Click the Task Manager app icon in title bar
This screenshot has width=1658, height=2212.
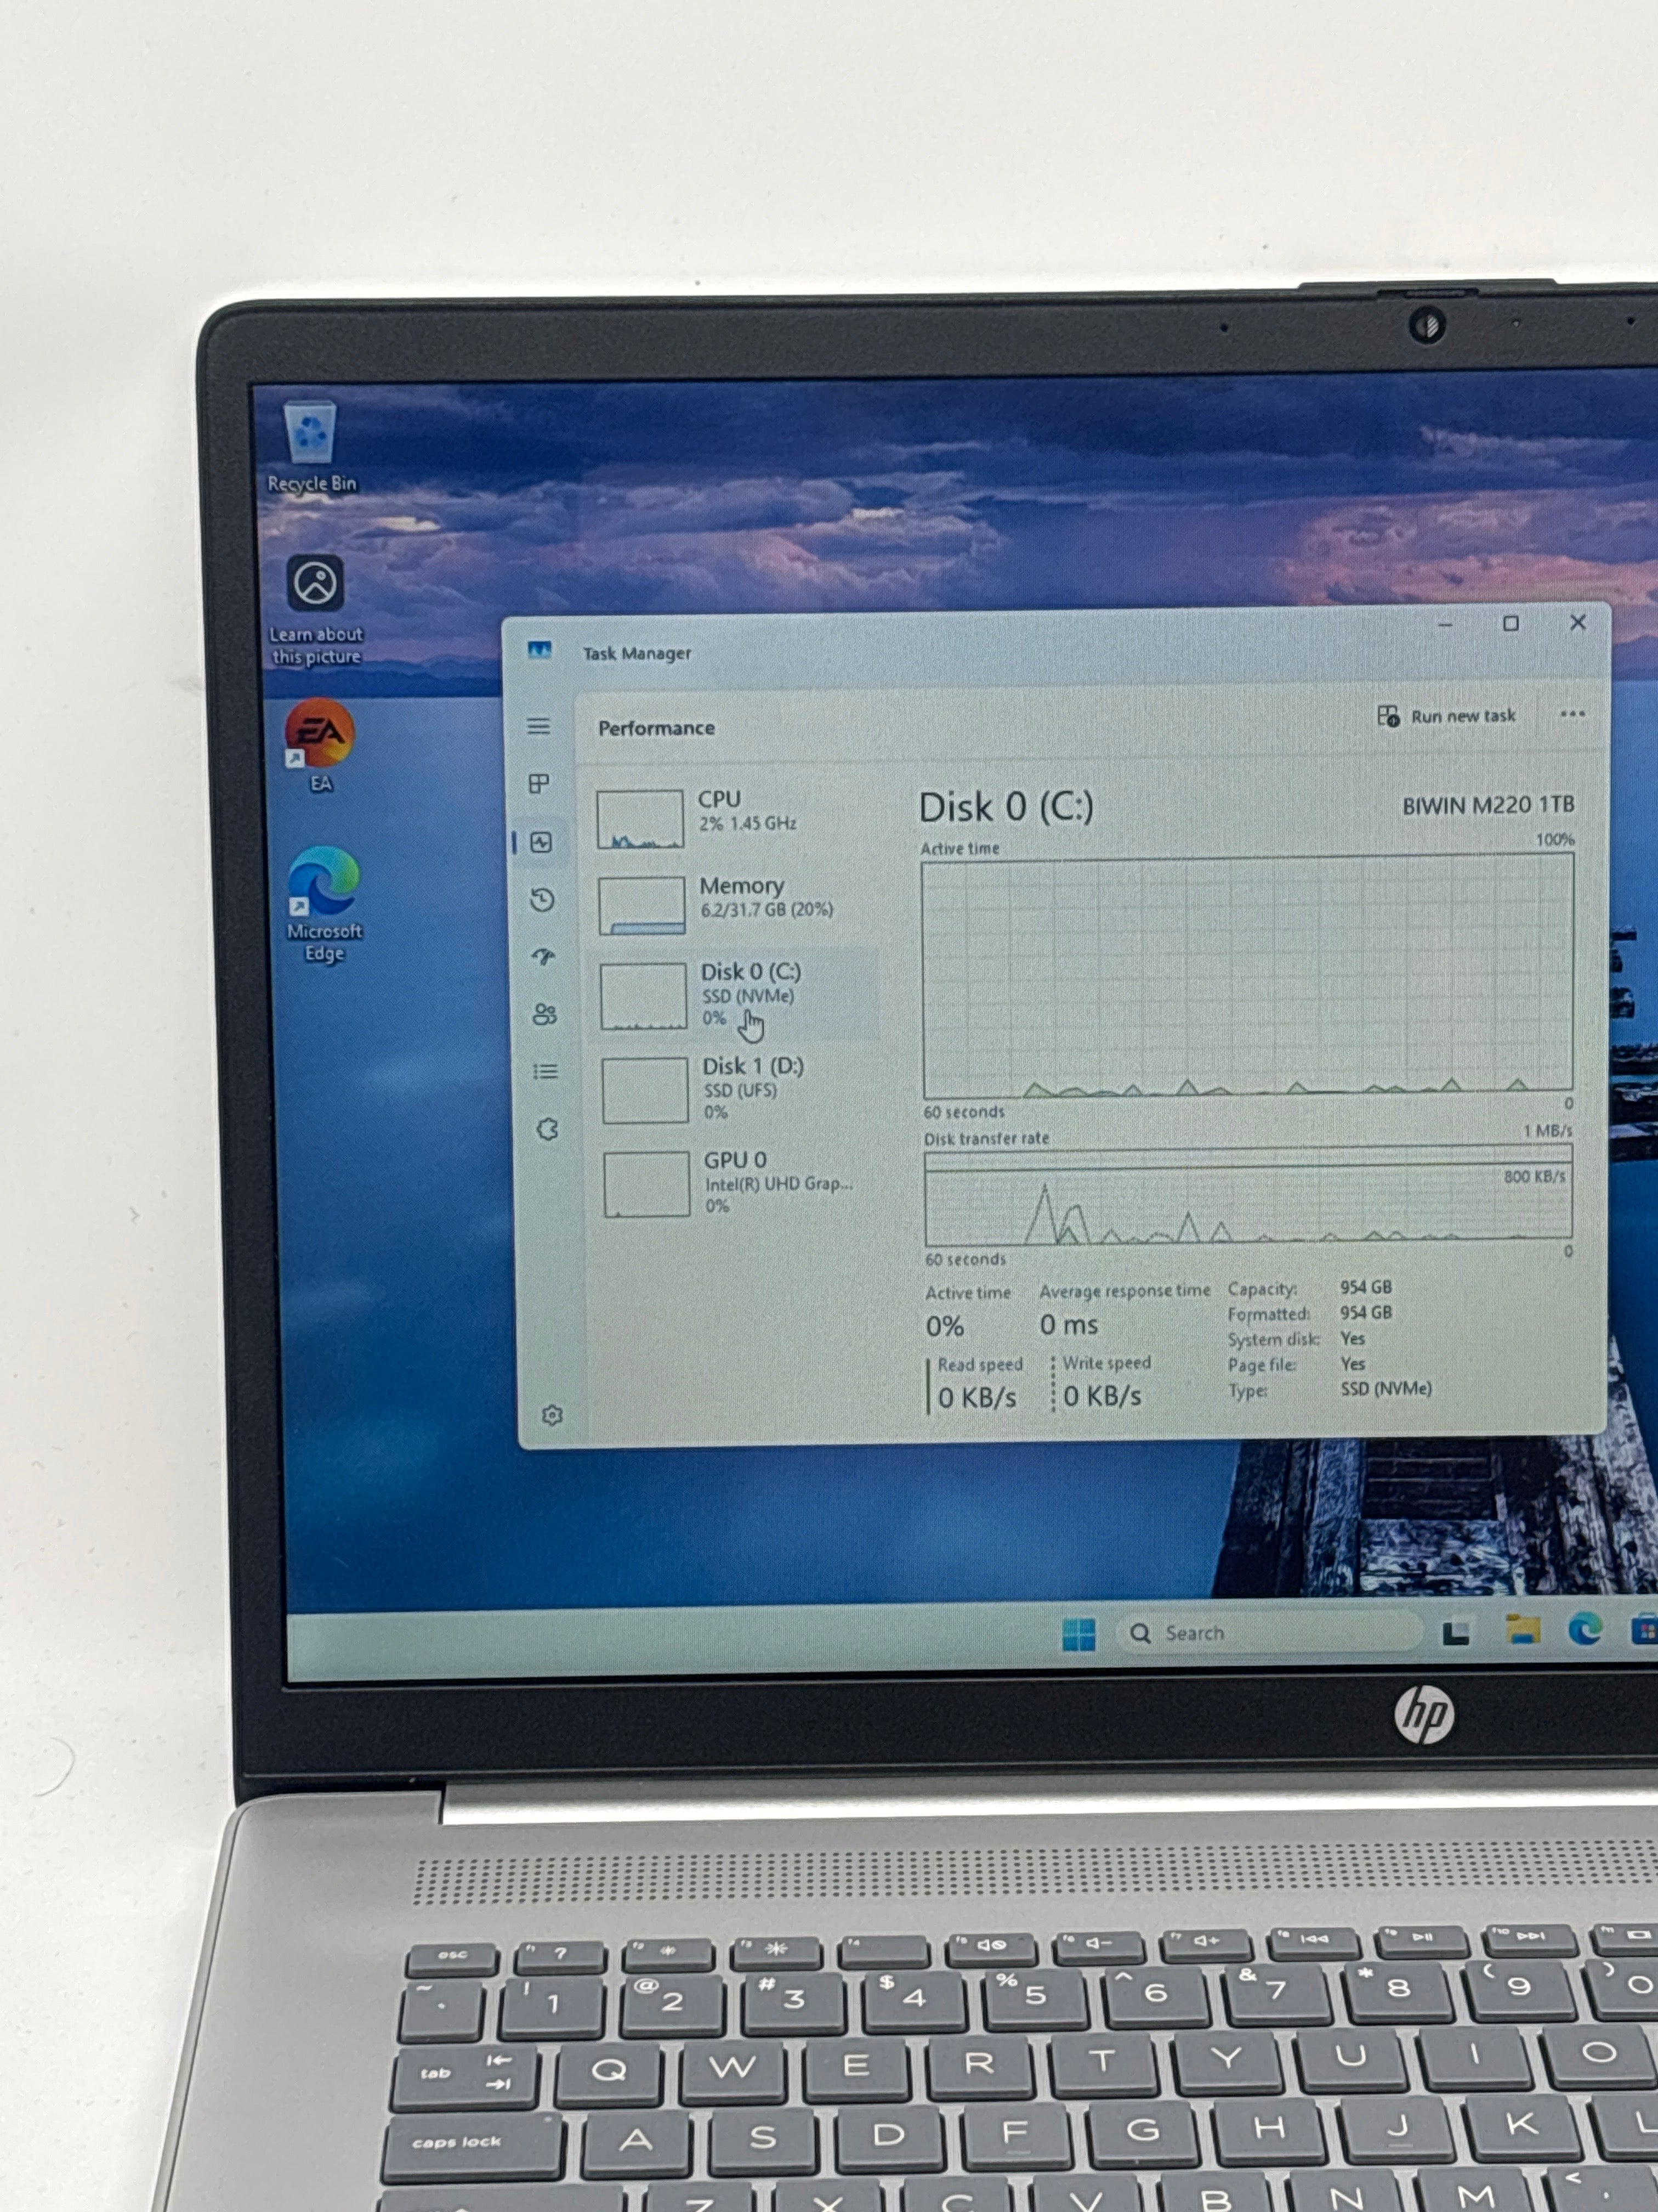[x=540, y=651]
